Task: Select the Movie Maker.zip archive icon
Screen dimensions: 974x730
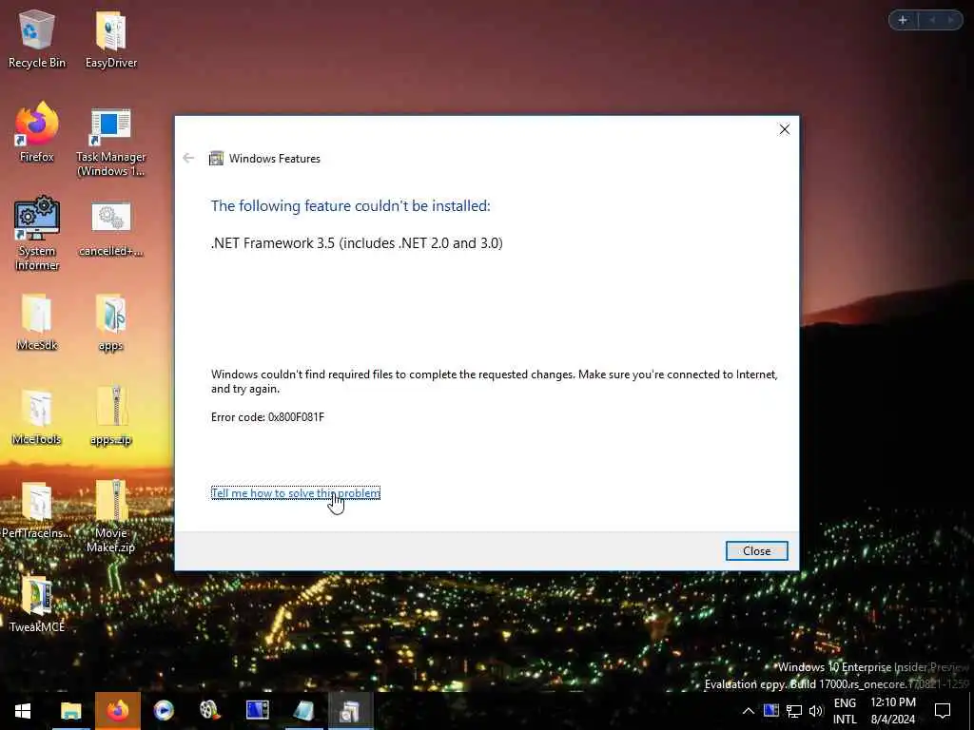Action: [111, 515]
